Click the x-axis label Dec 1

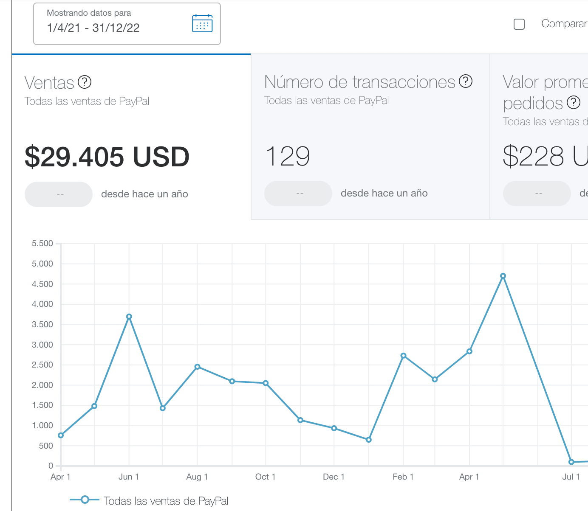pos(334,477)
